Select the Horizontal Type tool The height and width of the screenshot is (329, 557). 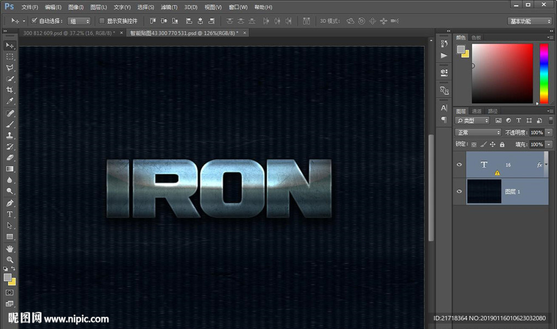pos(10,214)
